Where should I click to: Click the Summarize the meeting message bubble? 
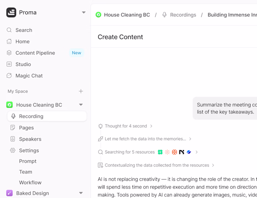(225, 108)
